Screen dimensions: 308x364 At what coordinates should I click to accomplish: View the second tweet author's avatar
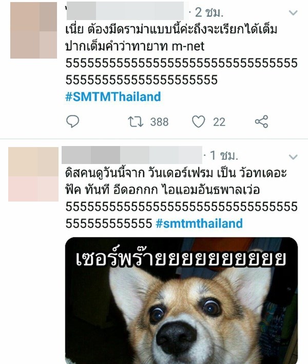pyautogui.click(x=33, y=174)
